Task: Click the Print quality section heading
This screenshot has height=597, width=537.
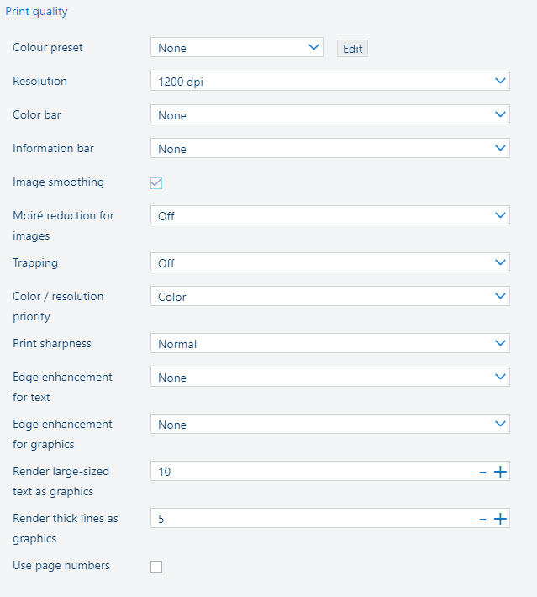Action: coord(37,12)
